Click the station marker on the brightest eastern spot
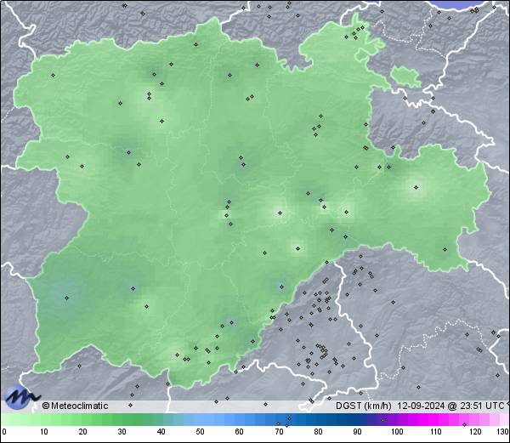The width and height of the screenshot is (510, 443). [x=416, y=187]
